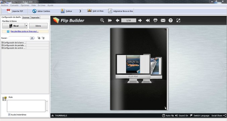Viewport: 227px width, 121px height.
Task: Expand Configuración de la barra tree node
Action: click(2, 43)
